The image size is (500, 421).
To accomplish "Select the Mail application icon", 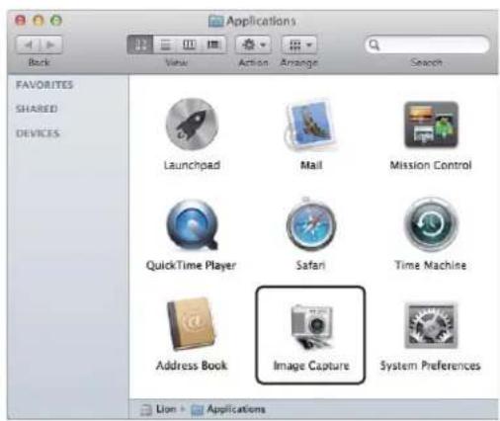I will coord(311,125).
